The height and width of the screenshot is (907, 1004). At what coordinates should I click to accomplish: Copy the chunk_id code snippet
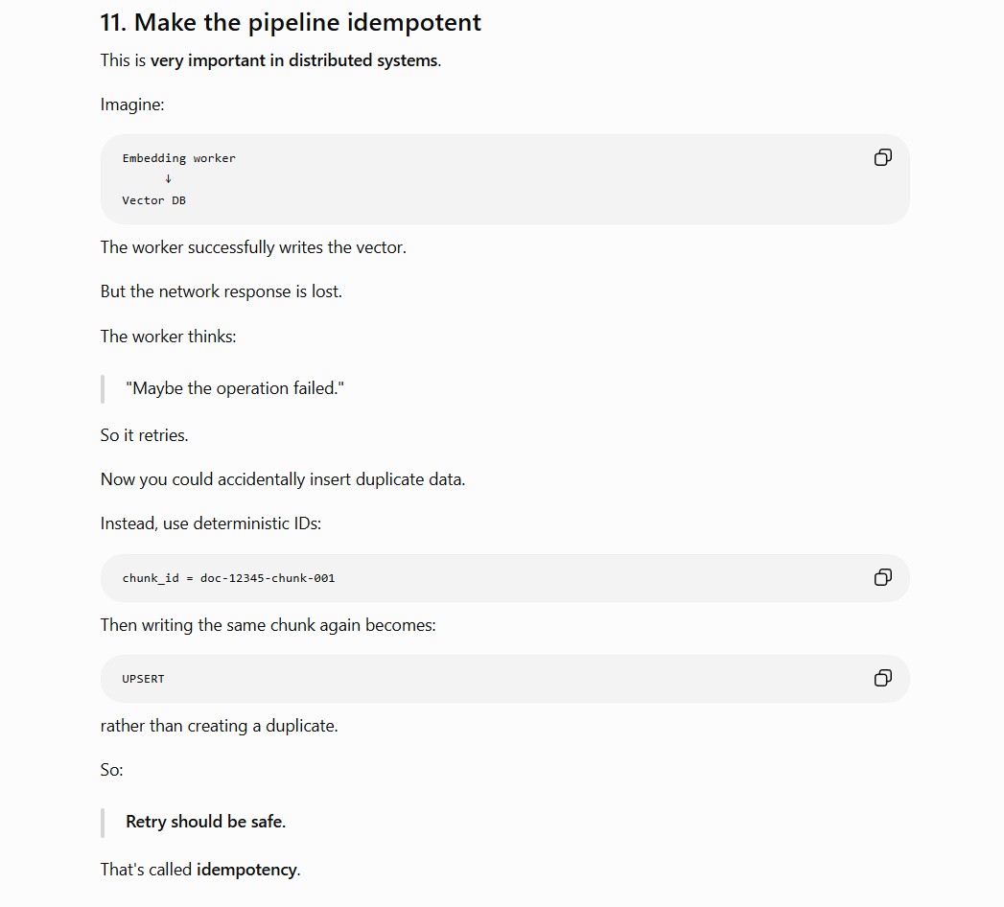pyautogui.click(x=882, y=577)
